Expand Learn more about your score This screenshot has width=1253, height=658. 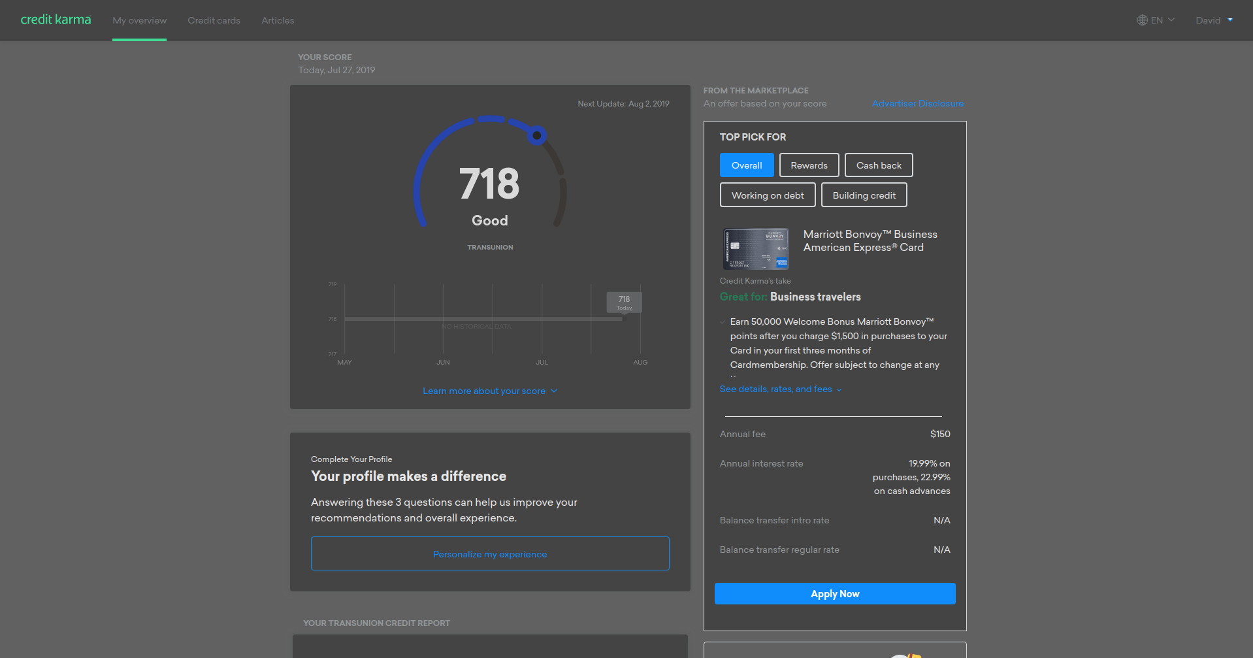click(490, 391)
